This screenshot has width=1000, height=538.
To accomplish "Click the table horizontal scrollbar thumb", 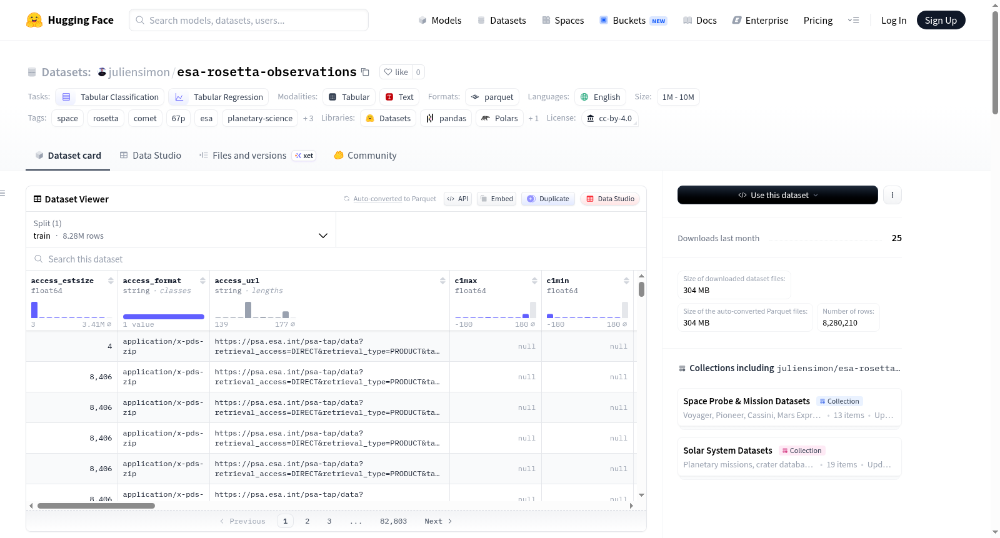I will (96, 506).
